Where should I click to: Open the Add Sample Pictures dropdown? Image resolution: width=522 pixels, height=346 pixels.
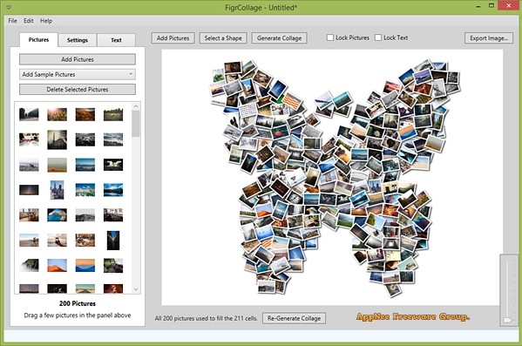click(x=78, y=74)
